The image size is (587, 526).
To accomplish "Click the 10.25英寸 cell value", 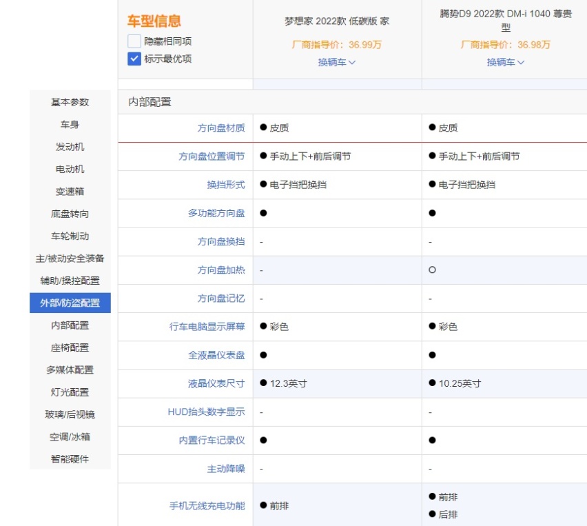I will [460, 383].
